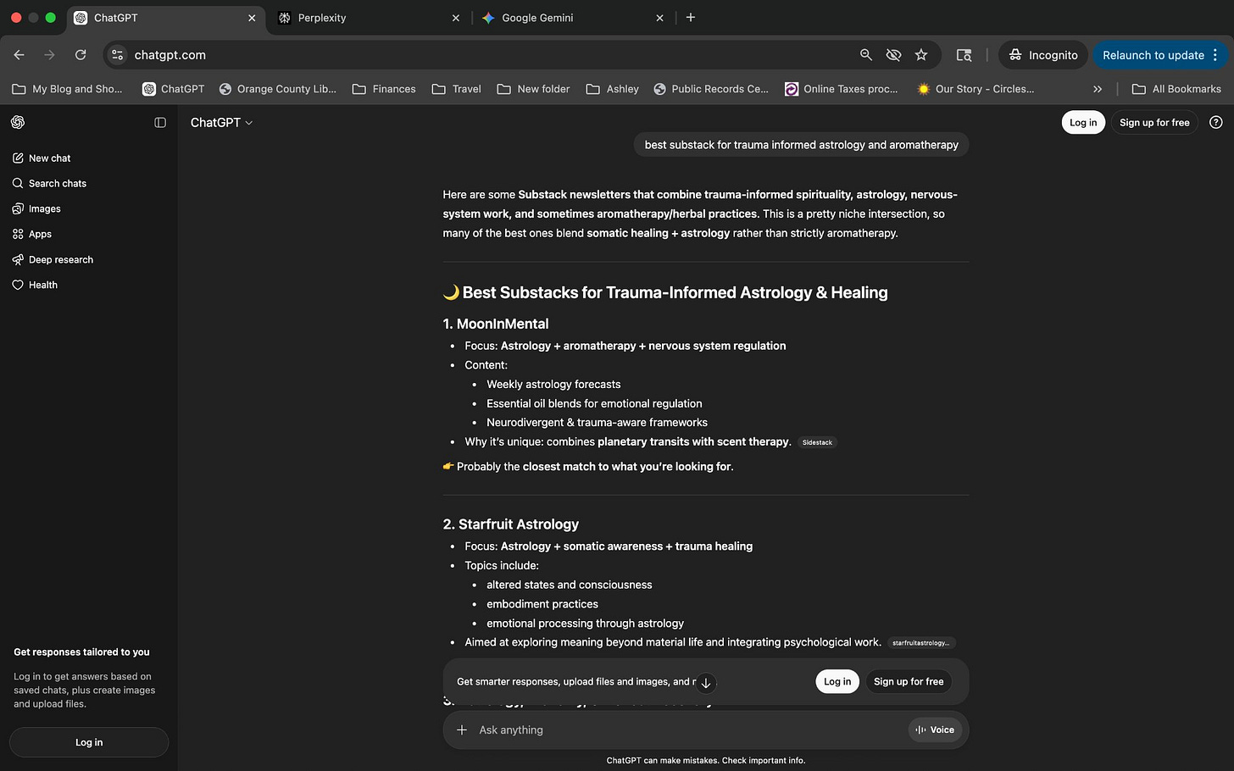Click Sign up for free on banner

pos(909,682)
